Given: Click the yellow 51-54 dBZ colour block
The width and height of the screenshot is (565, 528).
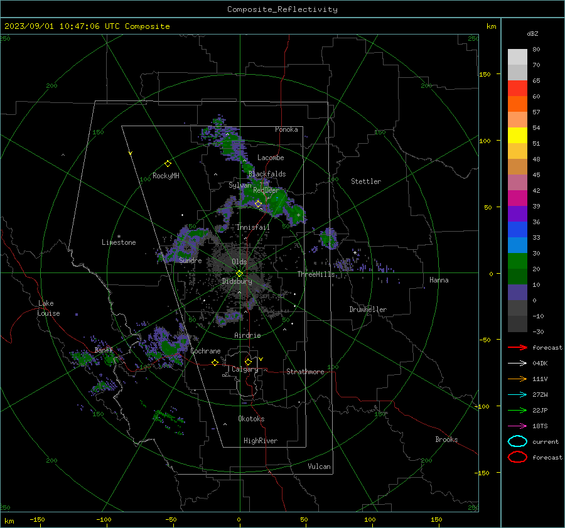Looking at the screenshot, I should click(517, 135).
